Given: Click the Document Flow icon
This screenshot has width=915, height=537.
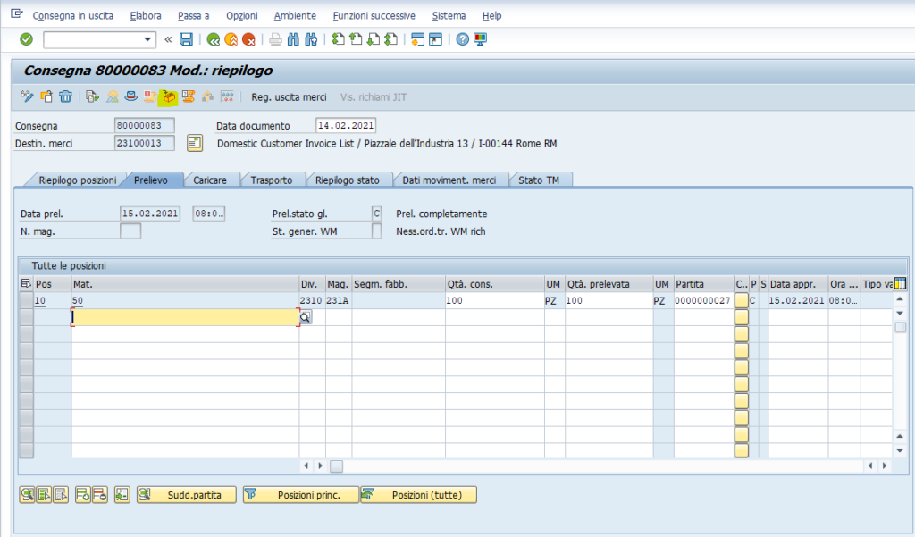Looking at the screenshot, I should coord(92,96).
